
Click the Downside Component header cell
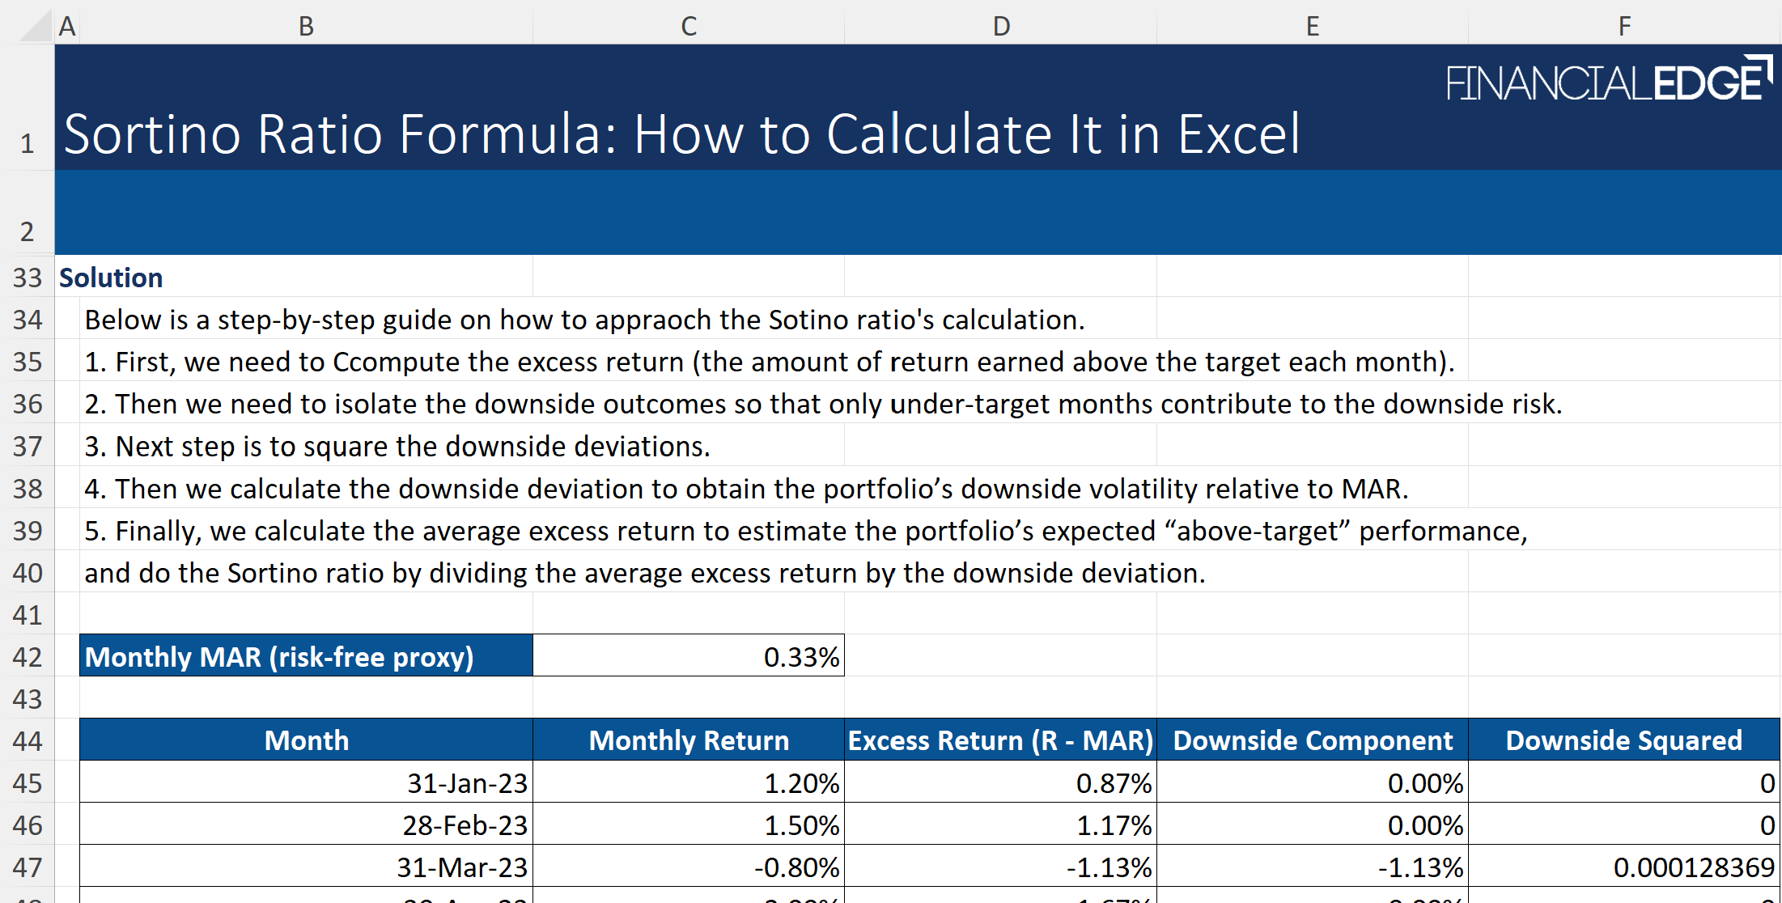(x=1312, y=740)
